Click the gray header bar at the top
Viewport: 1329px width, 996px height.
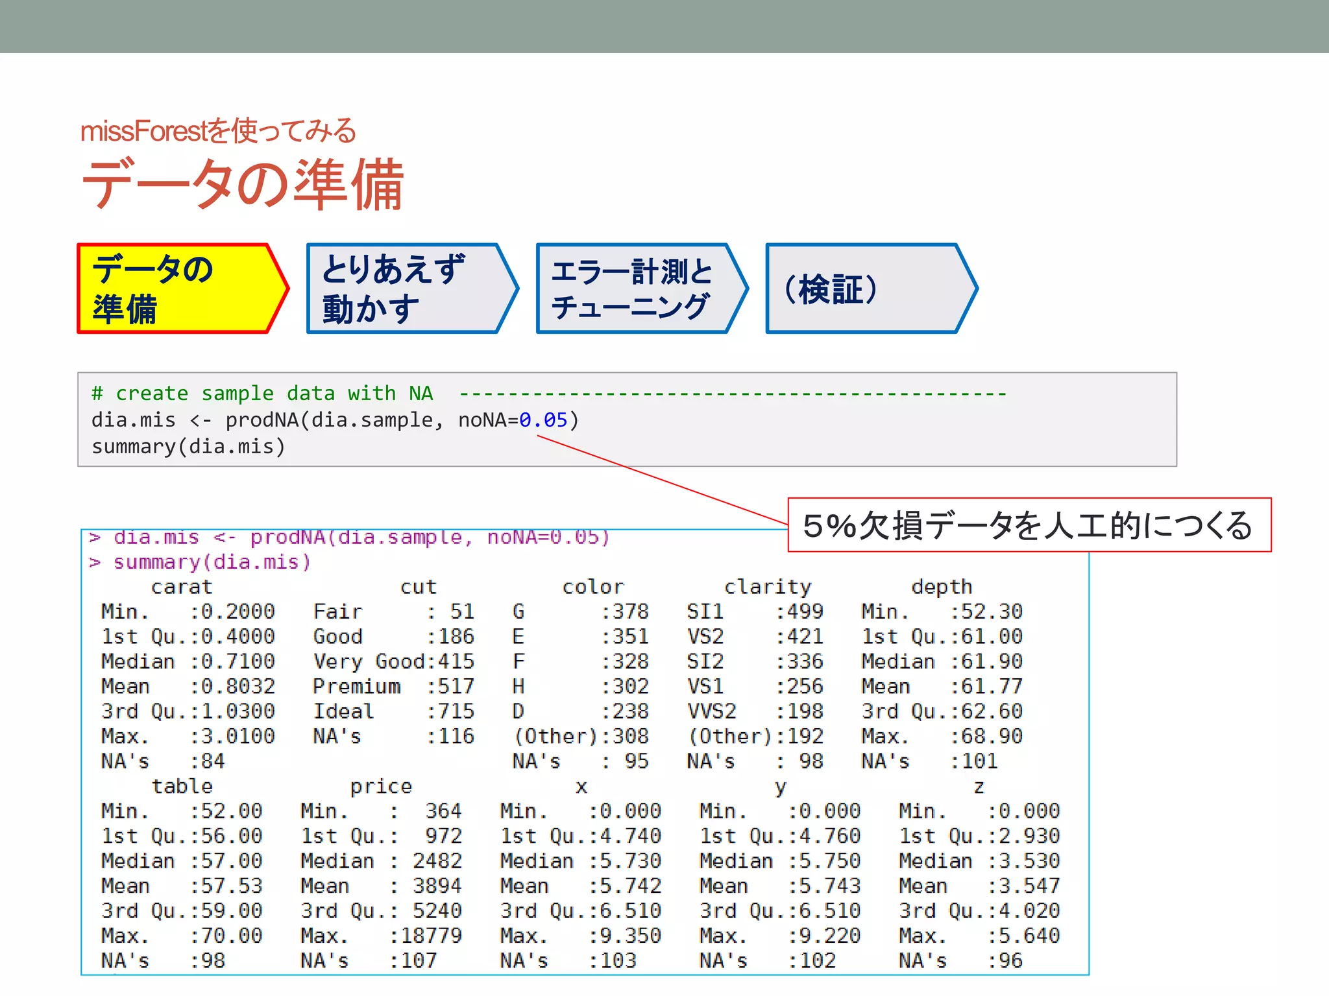(664, 26)
